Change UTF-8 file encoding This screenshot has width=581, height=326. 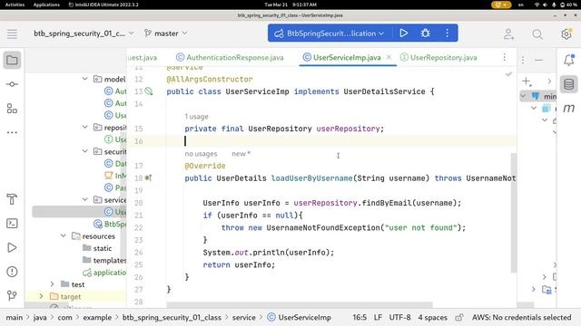click(399, 318)
